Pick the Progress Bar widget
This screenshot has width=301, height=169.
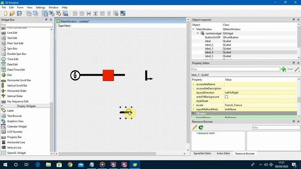pos(15,137)
